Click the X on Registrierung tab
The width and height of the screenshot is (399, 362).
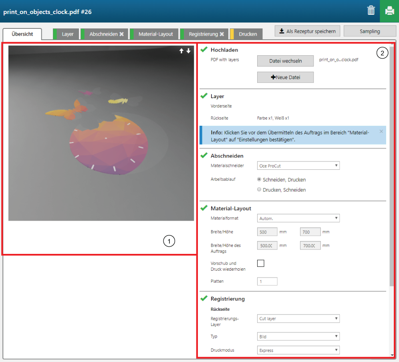coord(222,34)
